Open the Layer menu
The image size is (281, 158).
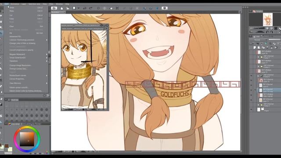[x=24, y=4]
